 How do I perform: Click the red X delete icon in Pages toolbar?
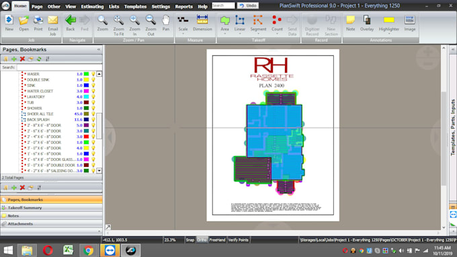coord(22,59)
